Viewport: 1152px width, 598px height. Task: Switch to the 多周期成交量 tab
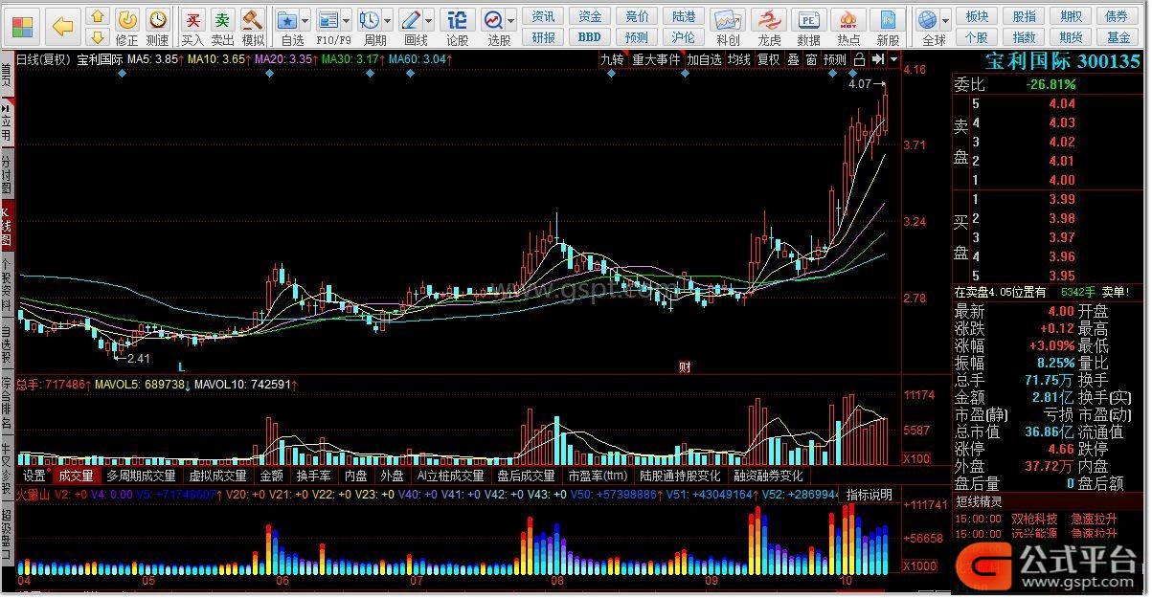click(x=141, y=476)
